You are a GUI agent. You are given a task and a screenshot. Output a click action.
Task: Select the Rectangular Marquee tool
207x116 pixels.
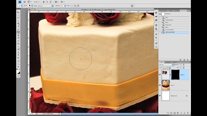18,15
